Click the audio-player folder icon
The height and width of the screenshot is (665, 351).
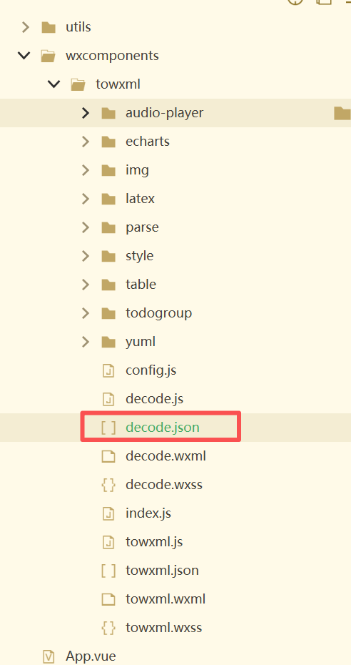(x=108, y=113)
